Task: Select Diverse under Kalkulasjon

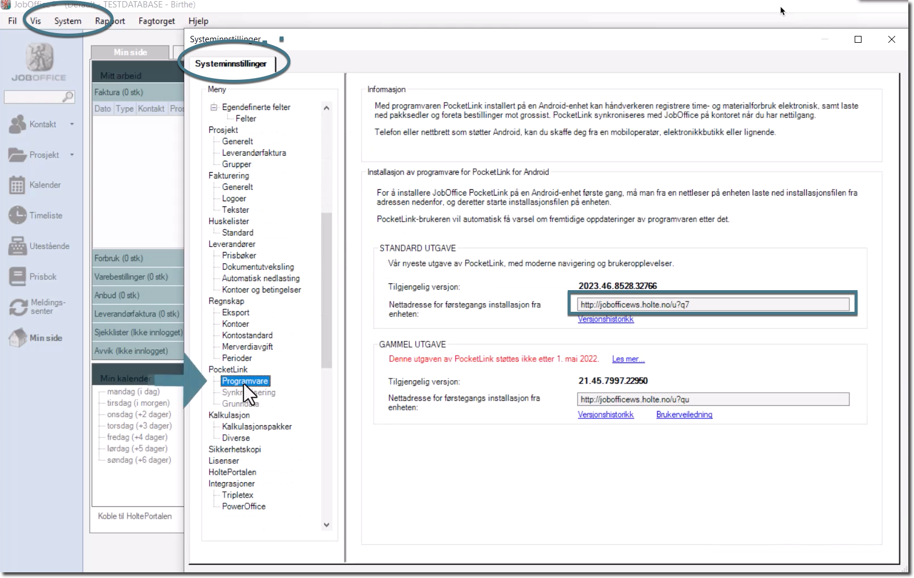Action: coord(236,438)
